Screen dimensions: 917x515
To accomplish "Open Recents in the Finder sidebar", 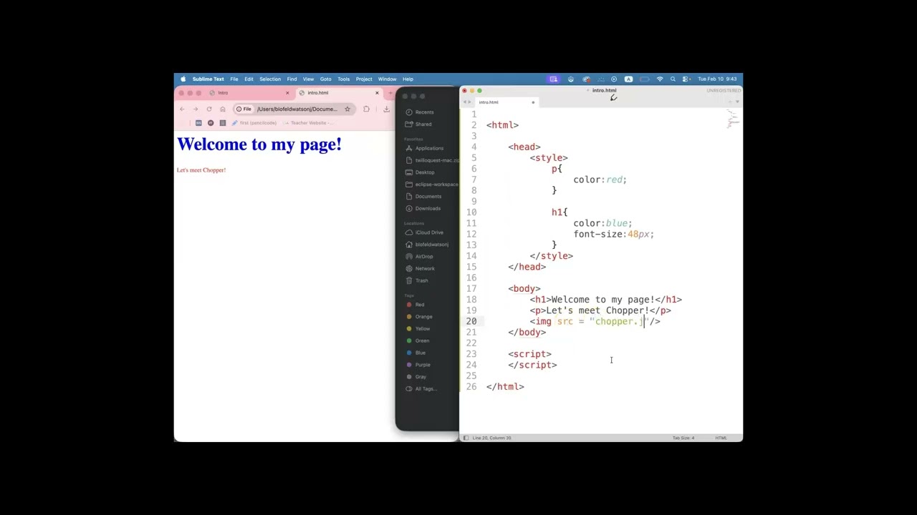I will [x=420, y=112].
